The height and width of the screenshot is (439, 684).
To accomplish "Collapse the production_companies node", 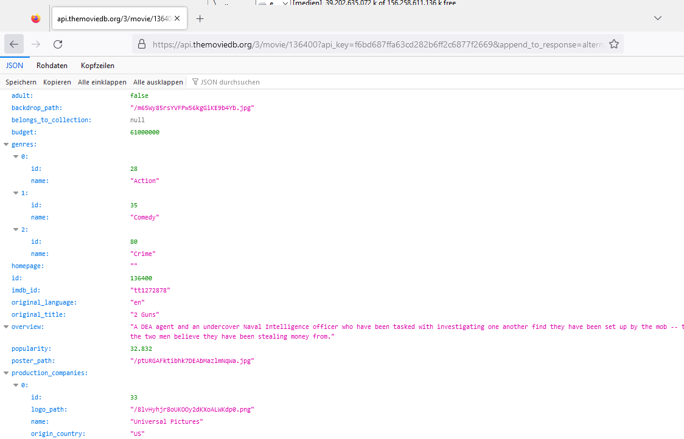I will (6, 373).
